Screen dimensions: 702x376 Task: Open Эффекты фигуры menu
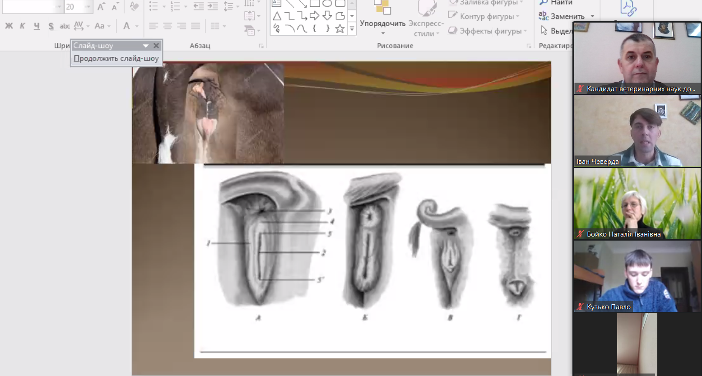tap(488, 31)
